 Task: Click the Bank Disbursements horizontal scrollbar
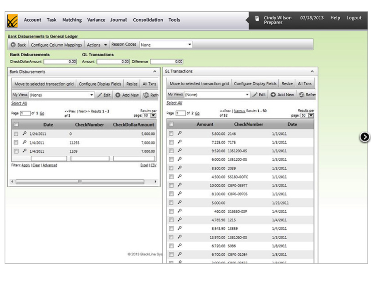pyautogui.click(x=80, y=181)
